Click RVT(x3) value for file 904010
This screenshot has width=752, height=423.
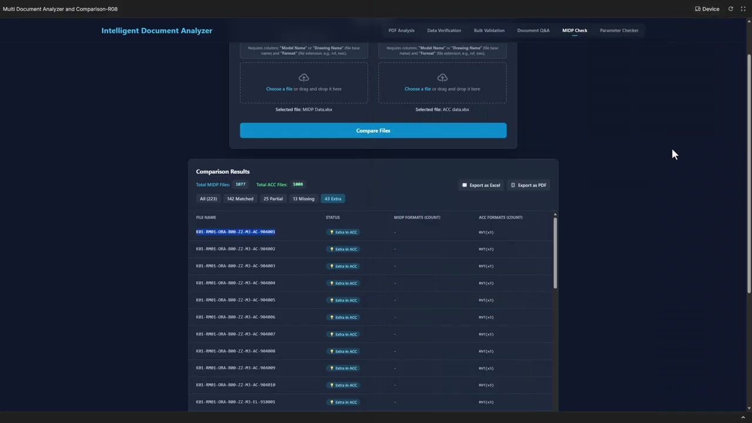point(486,385)
